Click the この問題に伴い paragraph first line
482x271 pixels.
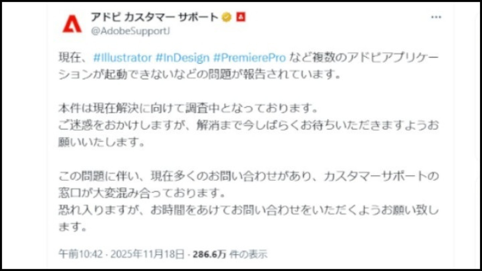pos(249,176)
